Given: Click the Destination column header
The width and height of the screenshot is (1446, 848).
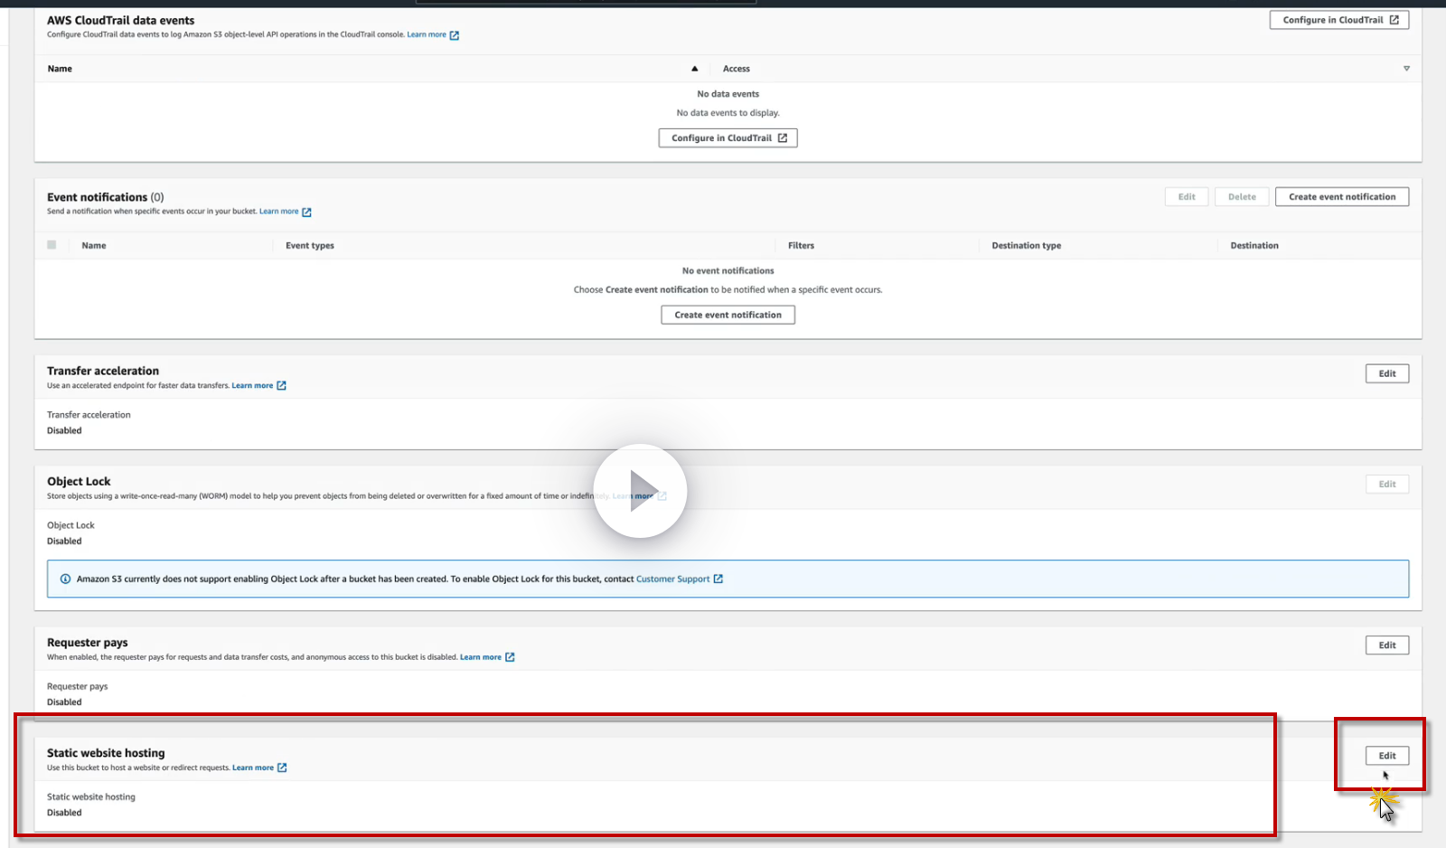Looking at the screenshot, I should click(1254, 246).
